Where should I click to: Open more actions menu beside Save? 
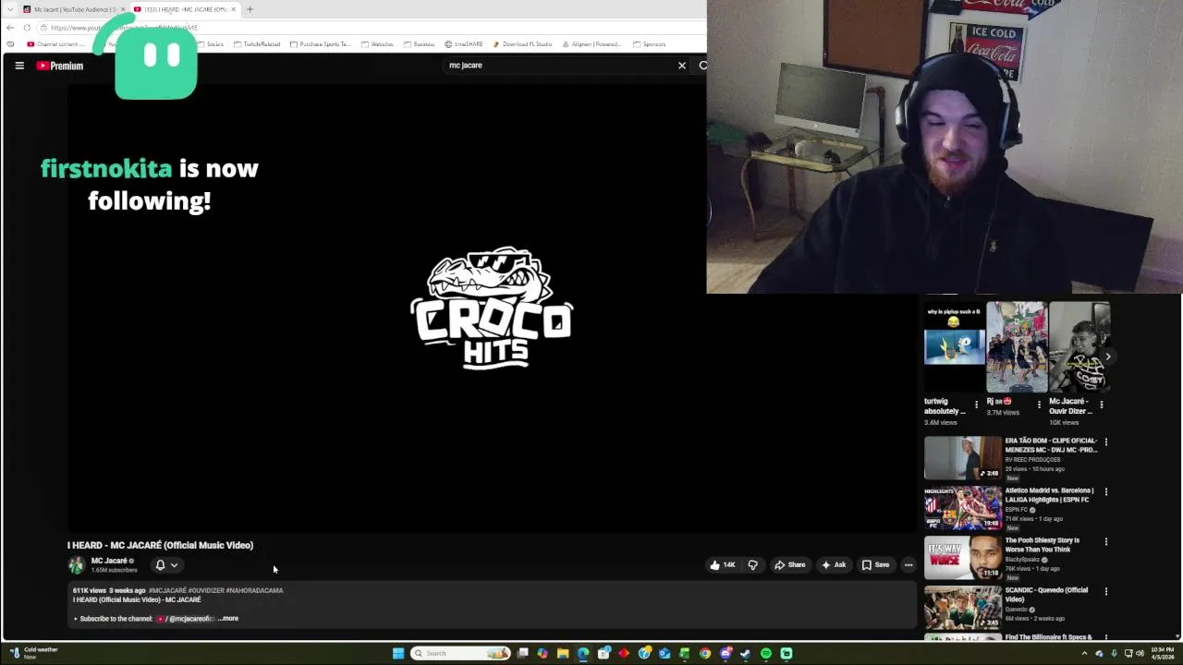click(x=909, y=565)
